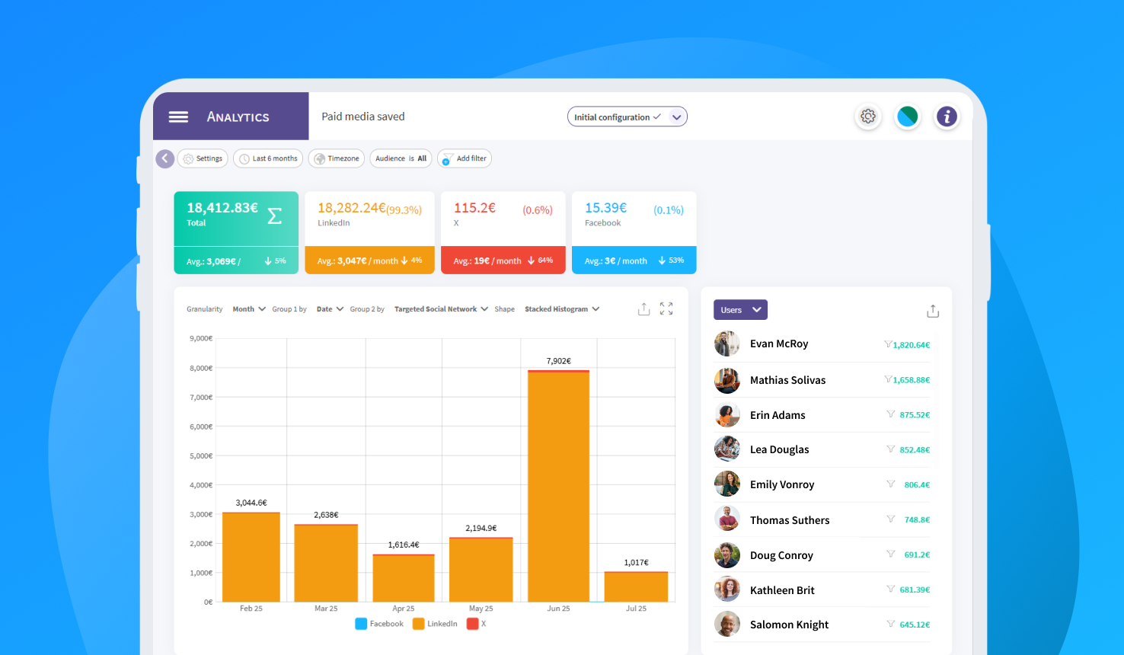Viewport: 1124px width, 655px height.
Task: Edit Audience is All filter
Action: (x=401, y=158)
